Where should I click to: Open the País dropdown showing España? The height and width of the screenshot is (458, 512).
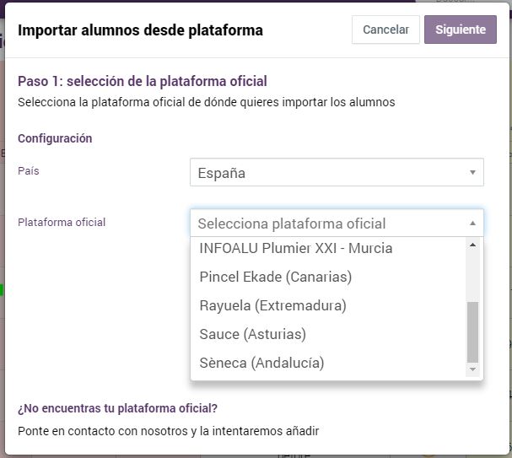point(337,172)
